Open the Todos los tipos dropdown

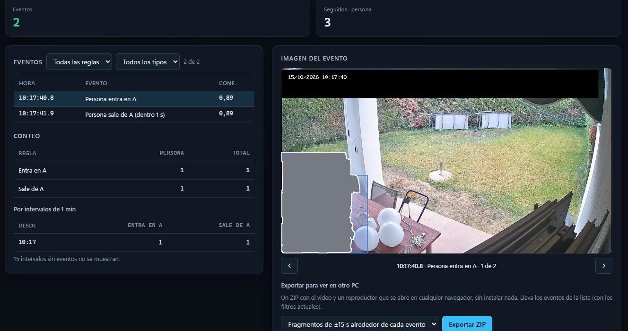[x=148, y=61]
